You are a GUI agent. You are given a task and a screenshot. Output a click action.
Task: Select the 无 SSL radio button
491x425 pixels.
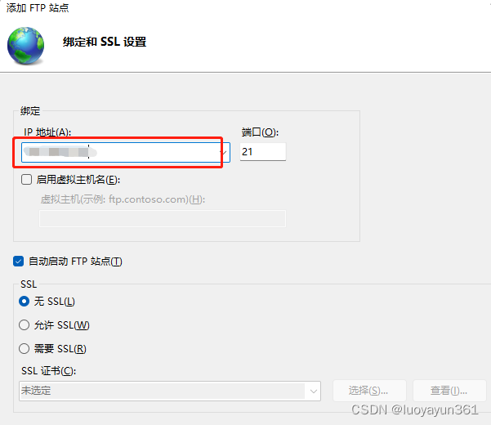pos(25,302)
